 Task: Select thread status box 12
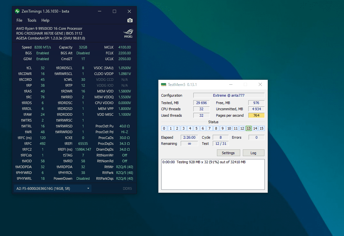coord(242,128)
